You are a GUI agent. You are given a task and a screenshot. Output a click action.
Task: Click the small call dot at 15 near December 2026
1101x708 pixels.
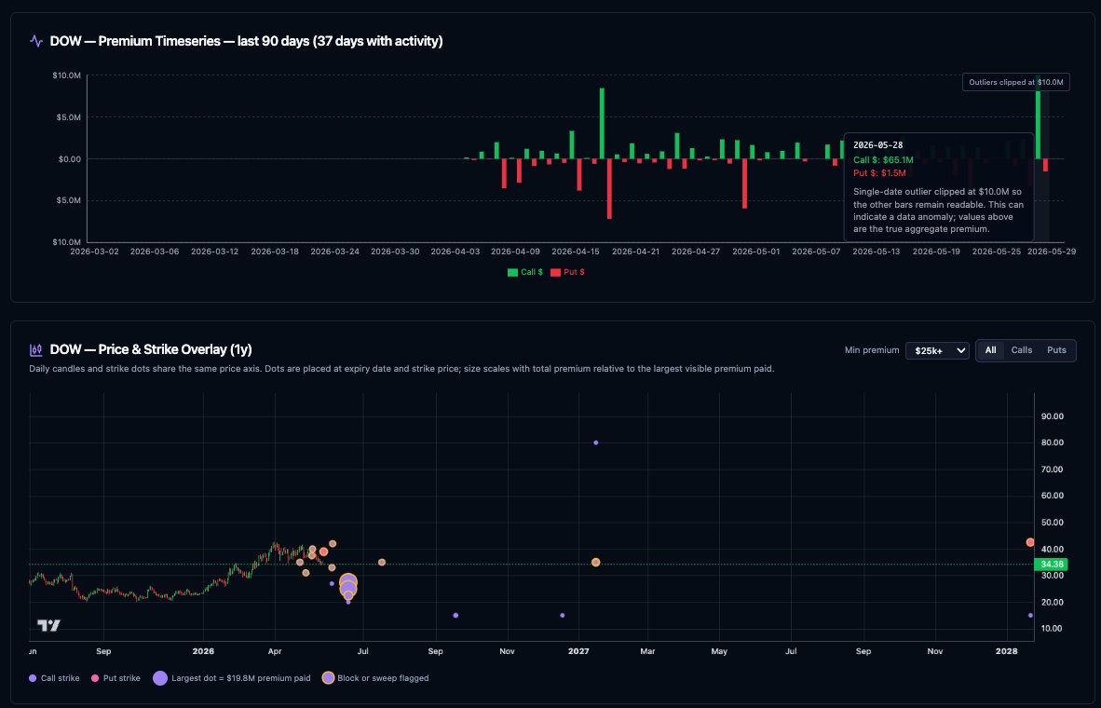[563, 615]
